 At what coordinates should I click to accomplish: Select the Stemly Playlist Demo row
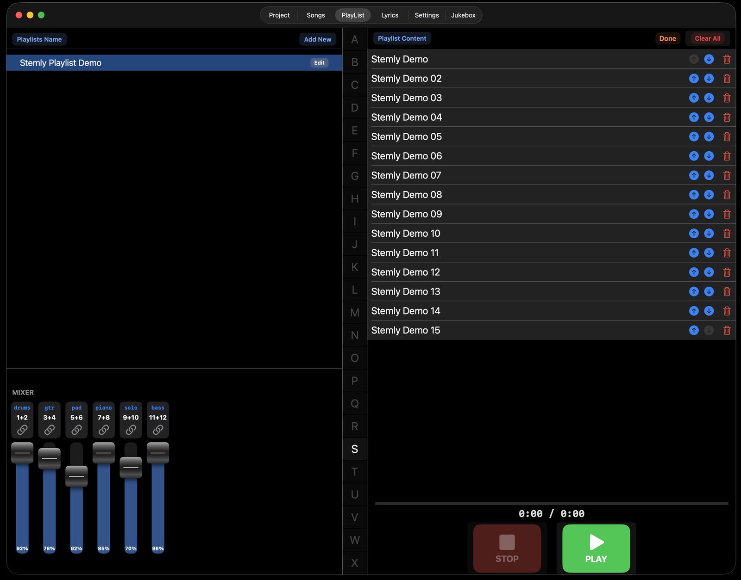174,63
